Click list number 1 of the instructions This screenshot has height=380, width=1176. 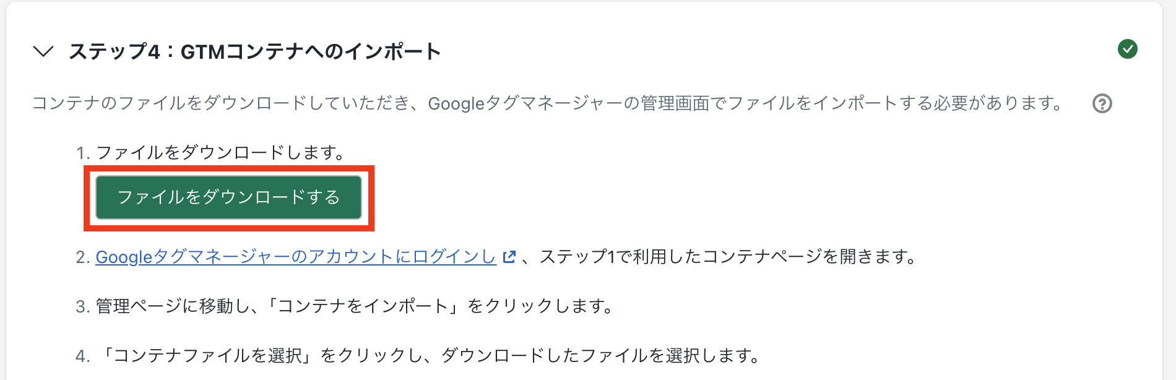click(x=82, y=153)
